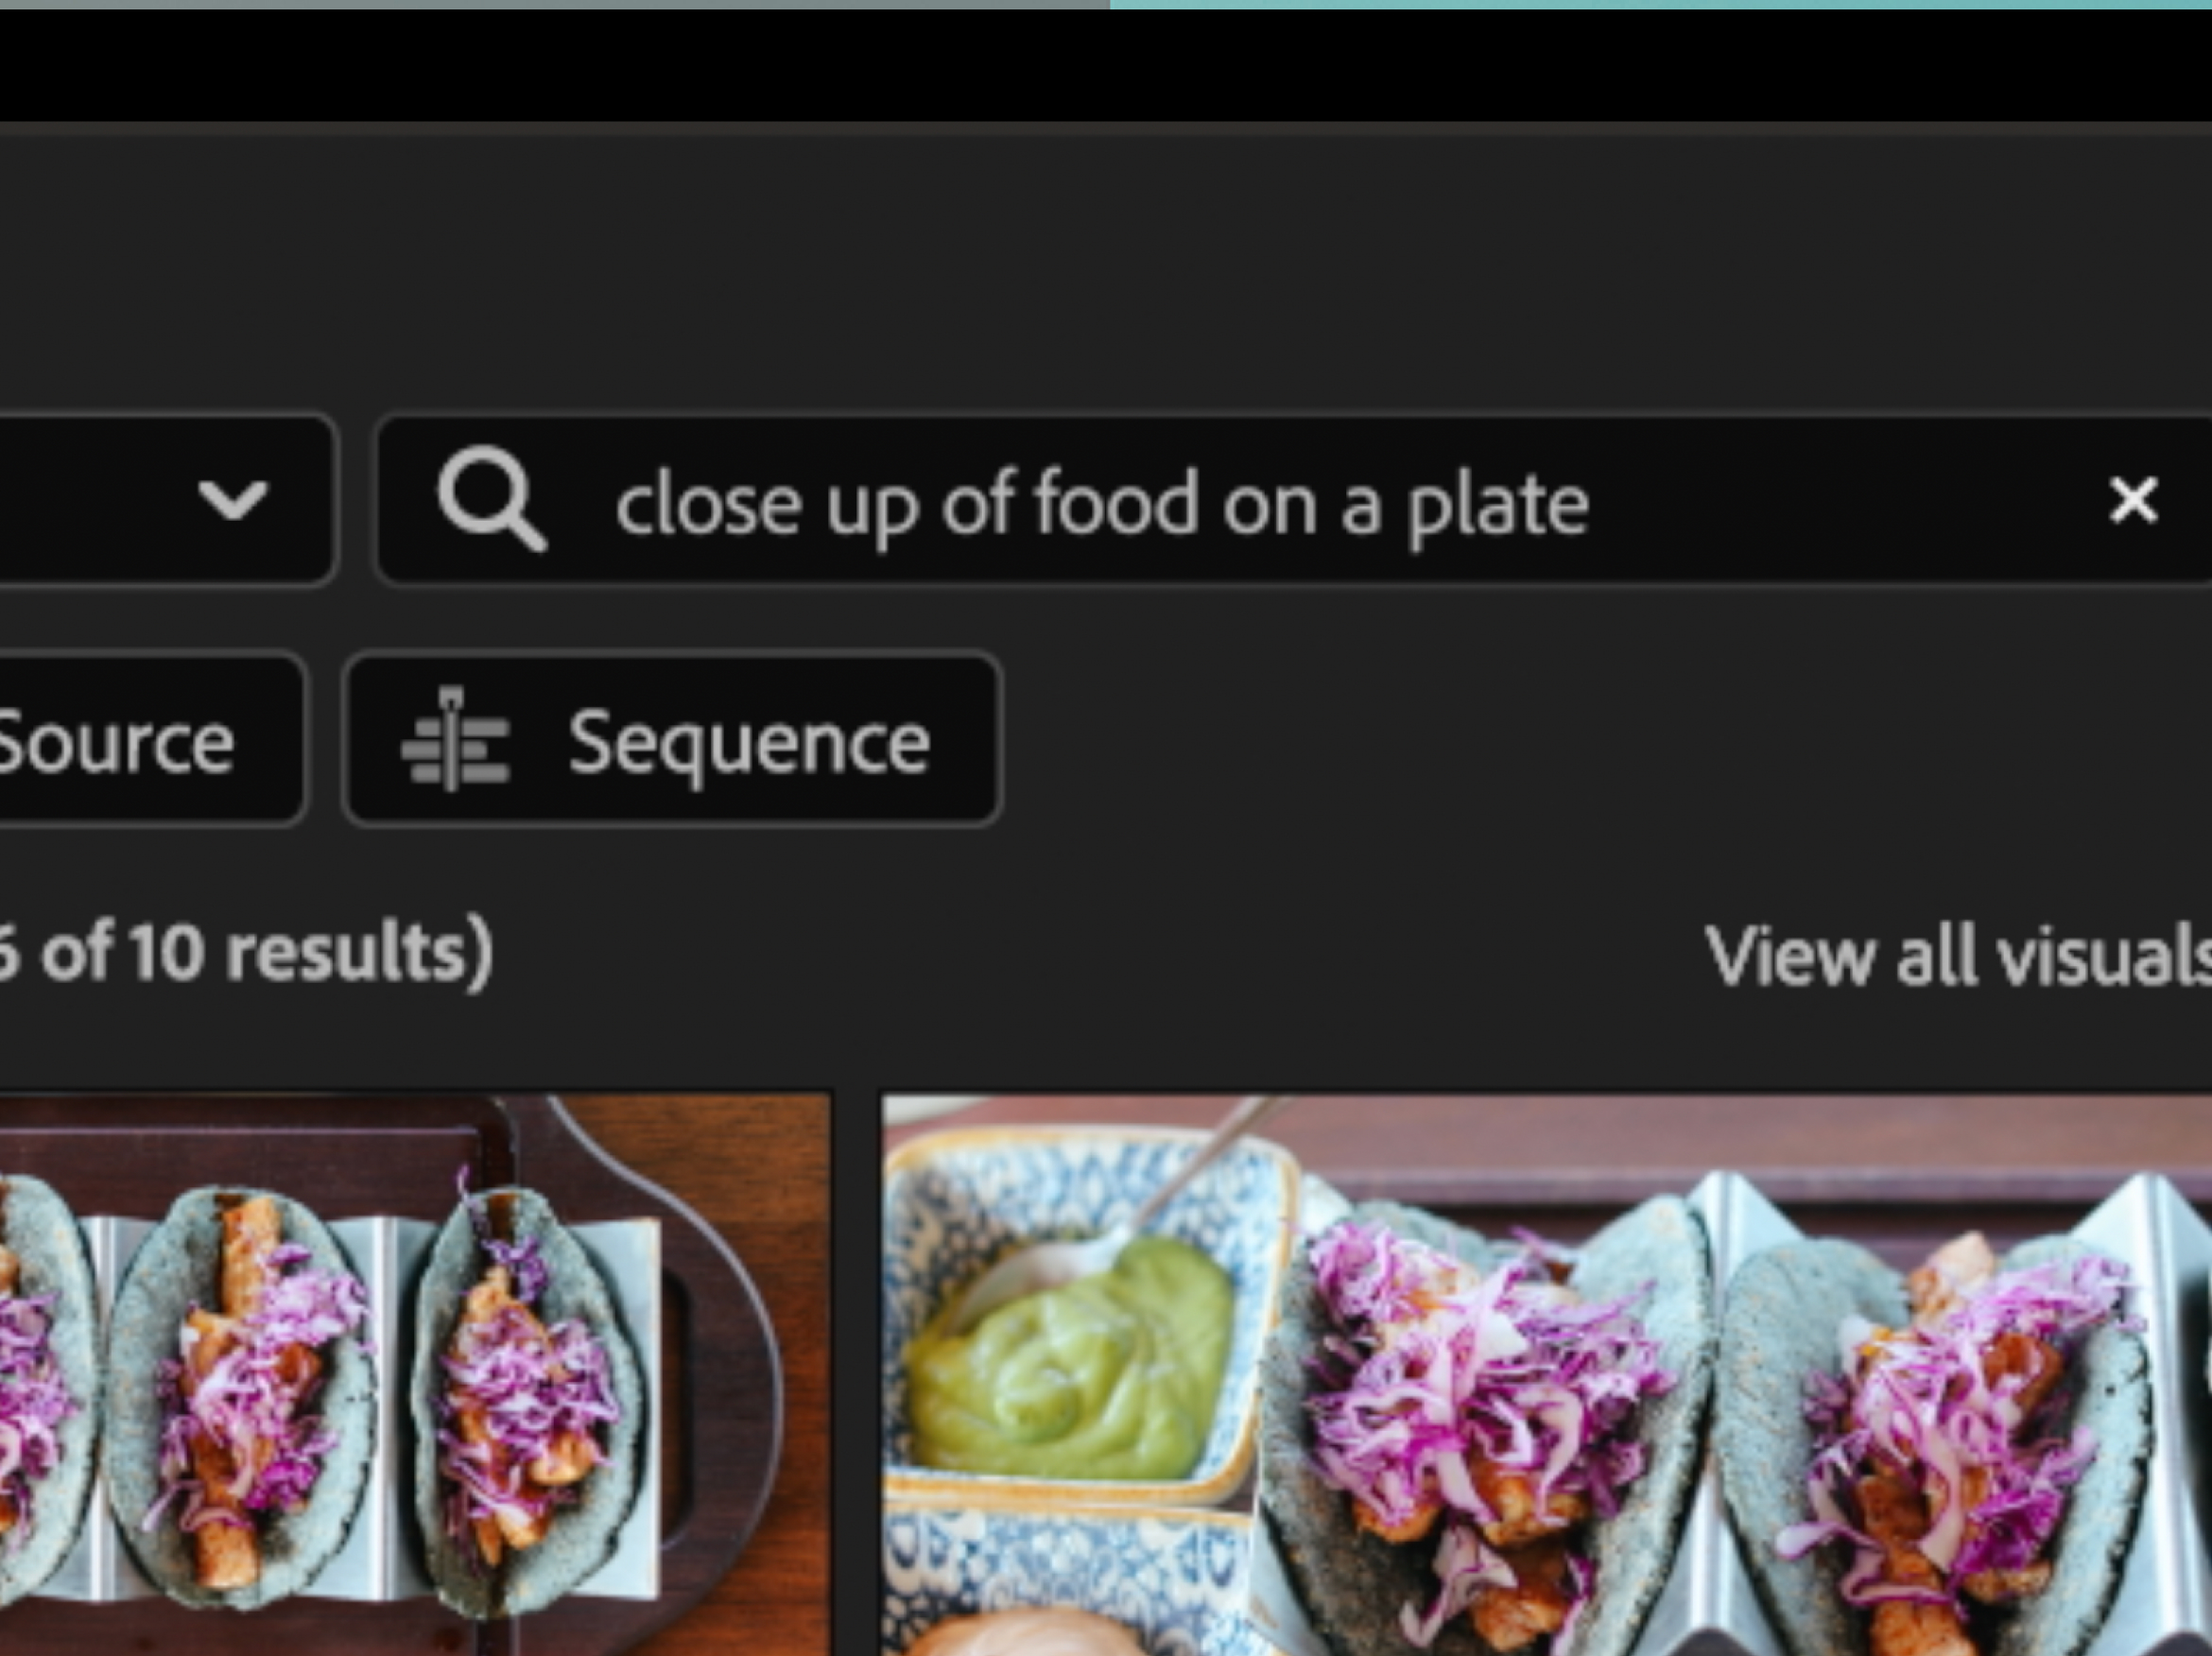Click the magnifying glass search icon
Image resolution: width=2212 pixels, height=1656 pixels.
tap(491, 499)
